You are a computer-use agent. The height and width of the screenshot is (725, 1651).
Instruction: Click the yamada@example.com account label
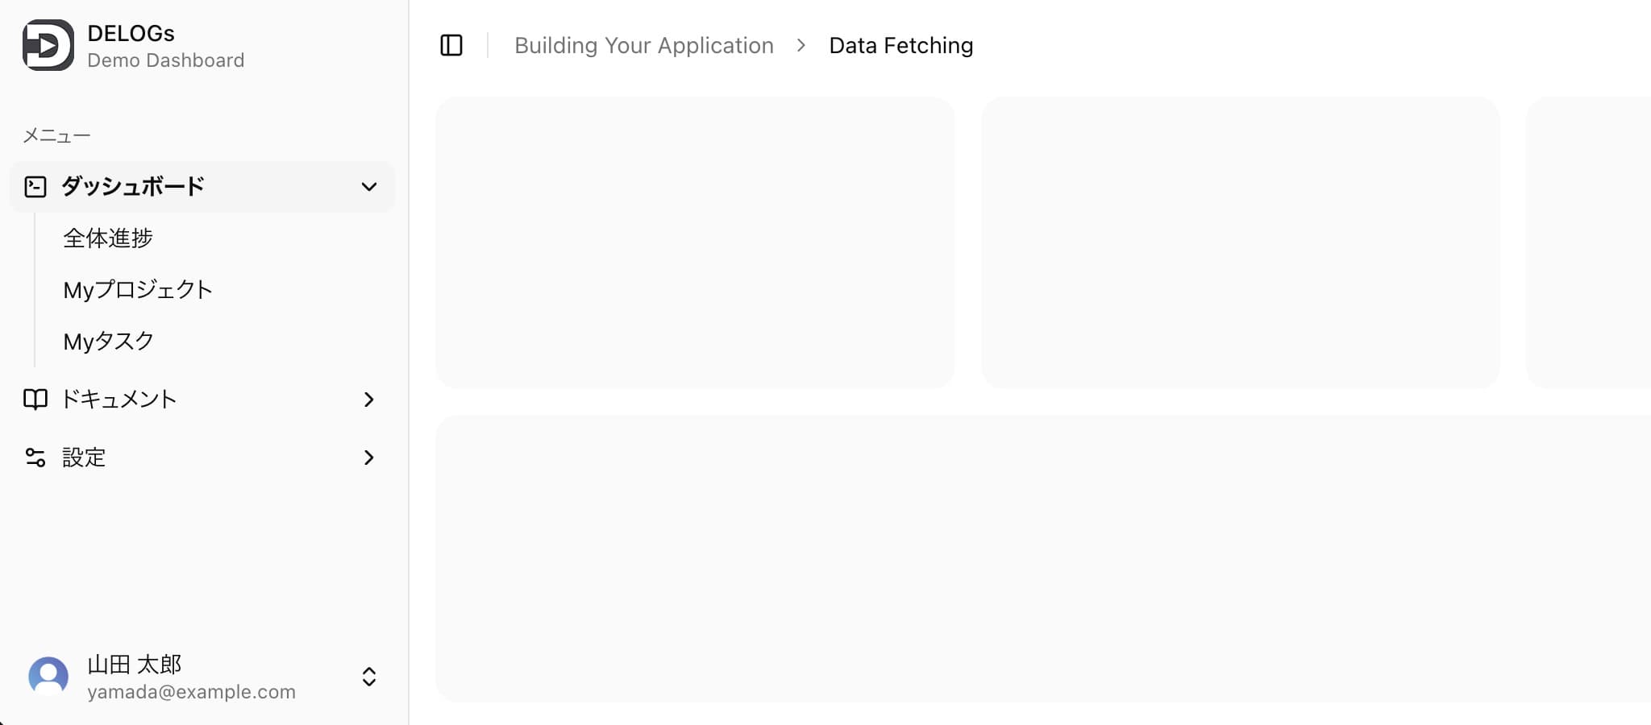pos(191,692)
